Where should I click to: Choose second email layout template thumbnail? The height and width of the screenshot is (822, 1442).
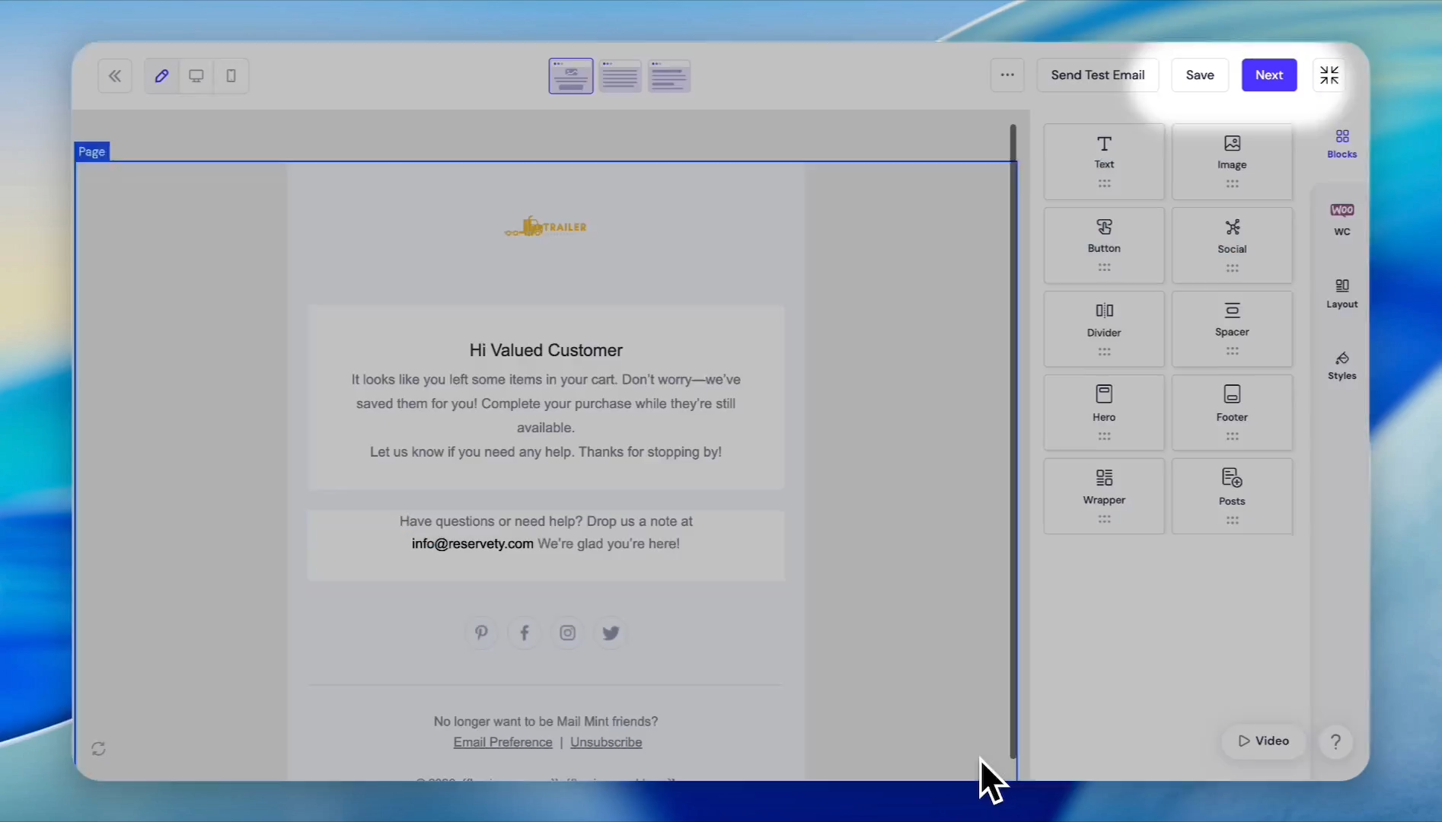coord(621,76)
